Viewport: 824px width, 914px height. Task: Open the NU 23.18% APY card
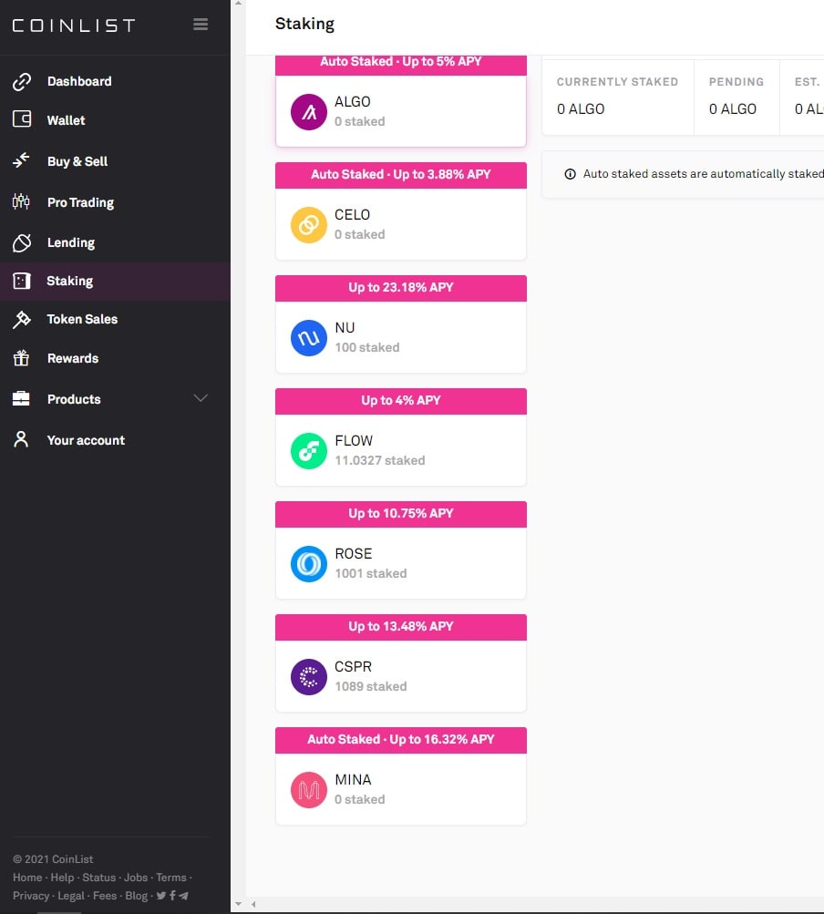tap(401, 324)
